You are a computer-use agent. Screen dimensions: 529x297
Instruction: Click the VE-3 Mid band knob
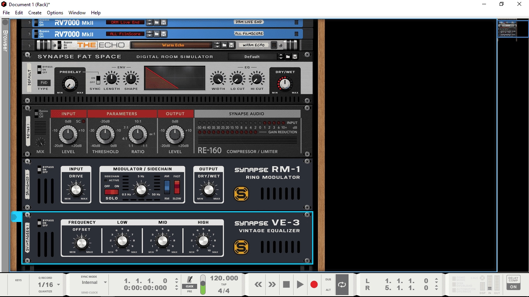click(163, 241)
